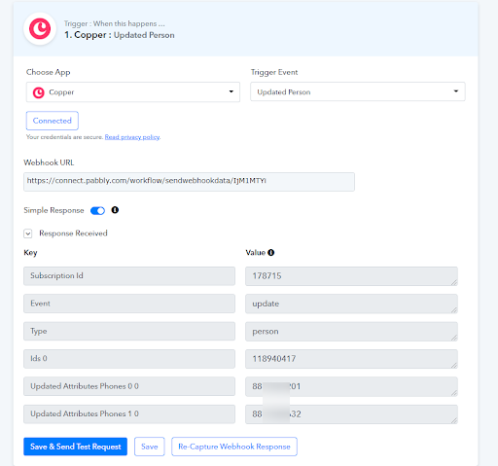
Task: Click info icon beside Value heading
Action: [271, 253]
